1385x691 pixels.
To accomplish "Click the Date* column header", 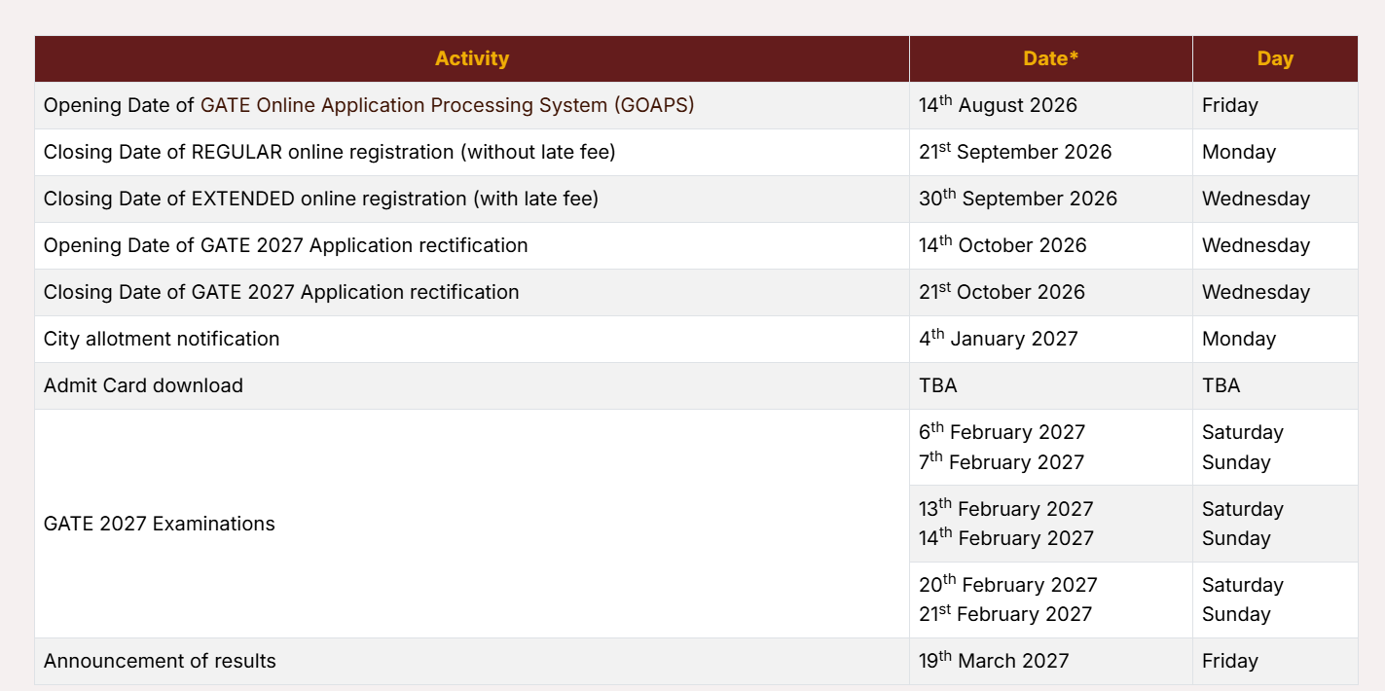I will click(1051, 58).
